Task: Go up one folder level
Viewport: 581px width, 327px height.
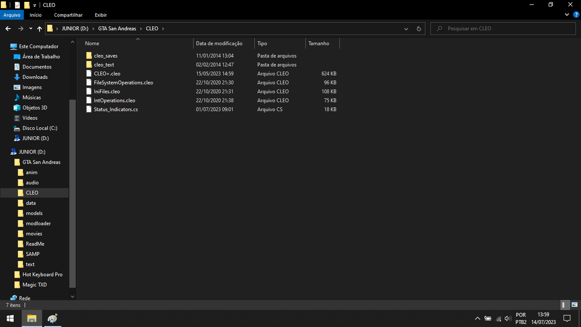Action: point(39,29)
